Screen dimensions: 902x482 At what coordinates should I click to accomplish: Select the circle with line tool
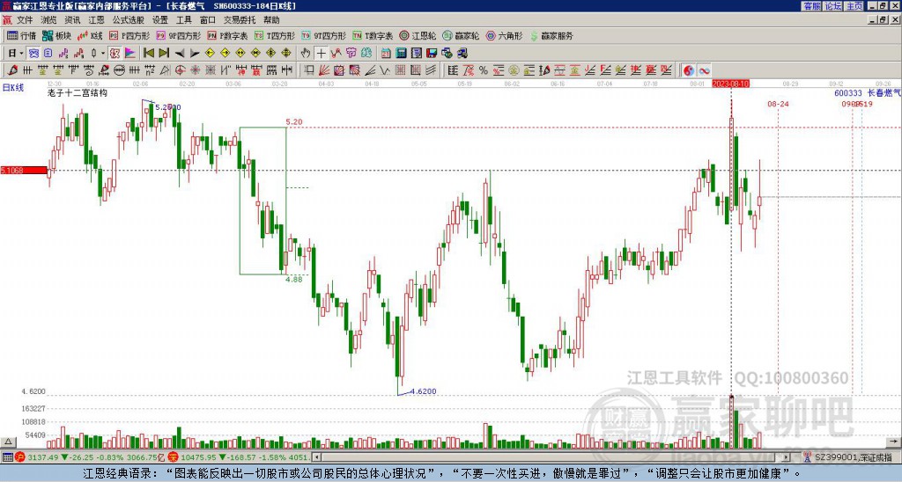(x=119, y=70)
